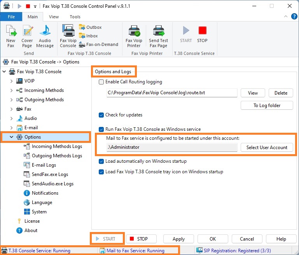Open the File menu
The height and width of the screenshot is (255, 299).
pyautogui.click(x=11, y=17)
